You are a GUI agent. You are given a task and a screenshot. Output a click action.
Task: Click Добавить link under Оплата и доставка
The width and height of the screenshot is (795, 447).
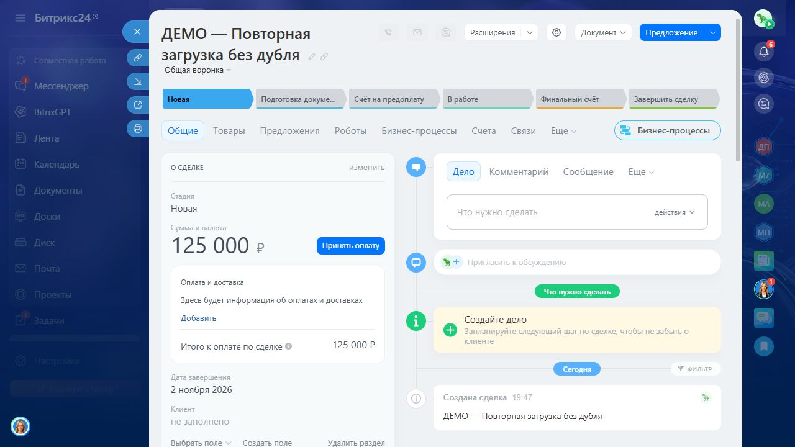(198, 318)
